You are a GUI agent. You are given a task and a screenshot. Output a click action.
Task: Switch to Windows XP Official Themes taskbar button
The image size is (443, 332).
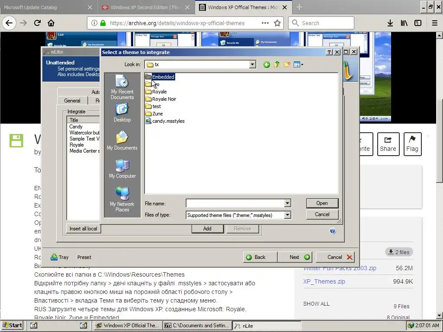click(128, 326)
